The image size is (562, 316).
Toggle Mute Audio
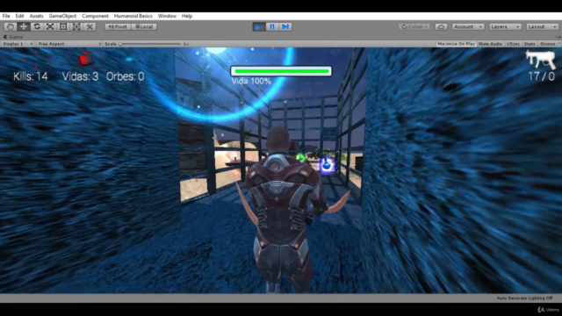coord(490,44)
